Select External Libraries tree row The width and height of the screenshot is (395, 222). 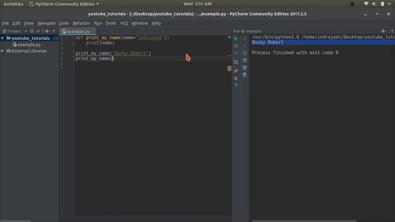[x=29, y=51]
